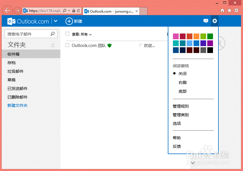
Task: Expand the dropdown arrow next to Outlook.com logo
Action: click(55, 21)
